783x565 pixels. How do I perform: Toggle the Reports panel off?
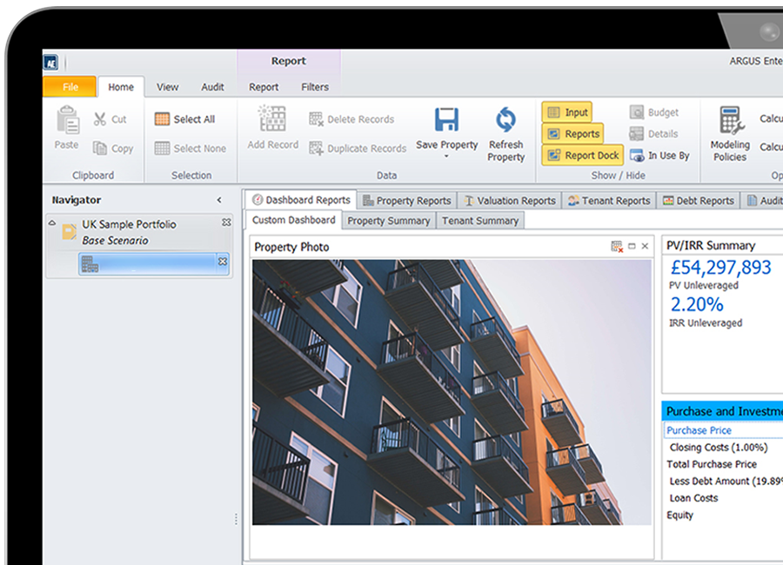tap(572, 134)
